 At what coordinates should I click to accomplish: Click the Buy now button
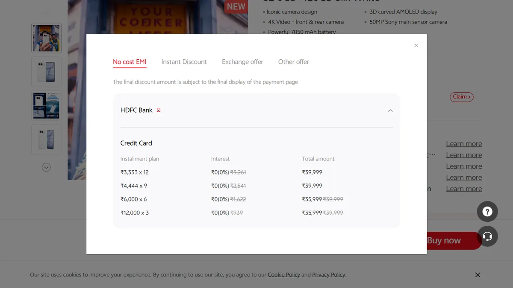coord(454,241)
